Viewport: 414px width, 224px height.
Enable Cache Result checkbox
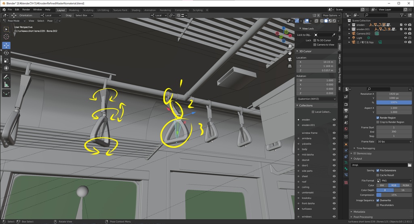coord(378,175)
